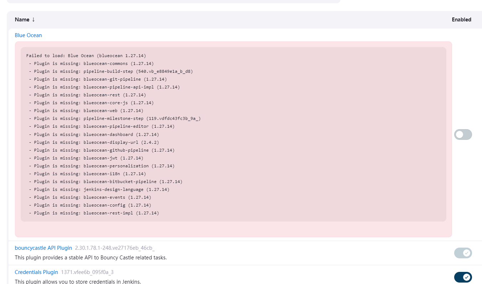The height and width of the screenshot is (284, 482).
Task: Open the bouncycastle API Plugin link
Action: point(43,248)
